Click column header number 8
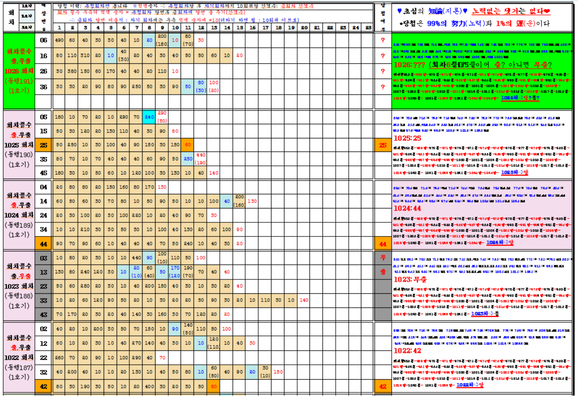Image resolution: width=579 pixels, height=396 pixels. click(x=149, y=28)
